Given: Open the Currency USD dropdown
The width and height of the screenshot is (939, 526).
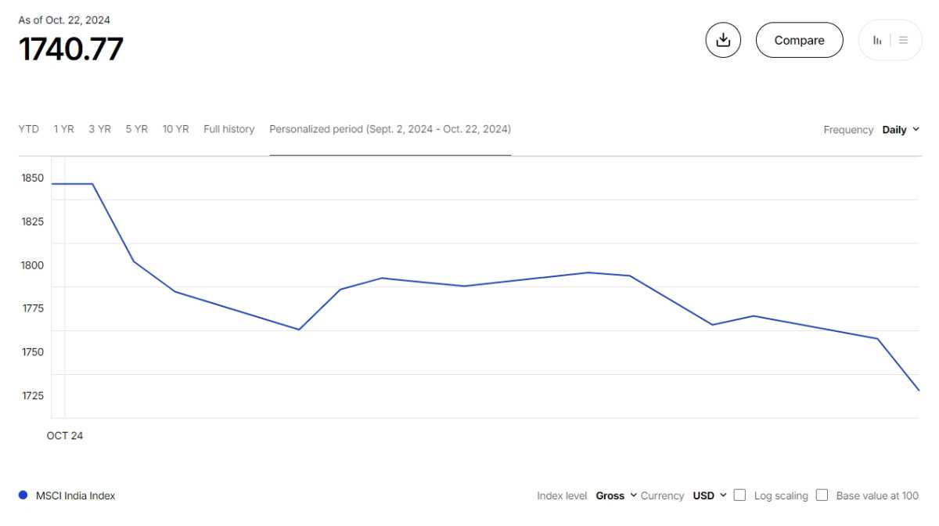Looking at the screenshot, I should coord(710,495).
